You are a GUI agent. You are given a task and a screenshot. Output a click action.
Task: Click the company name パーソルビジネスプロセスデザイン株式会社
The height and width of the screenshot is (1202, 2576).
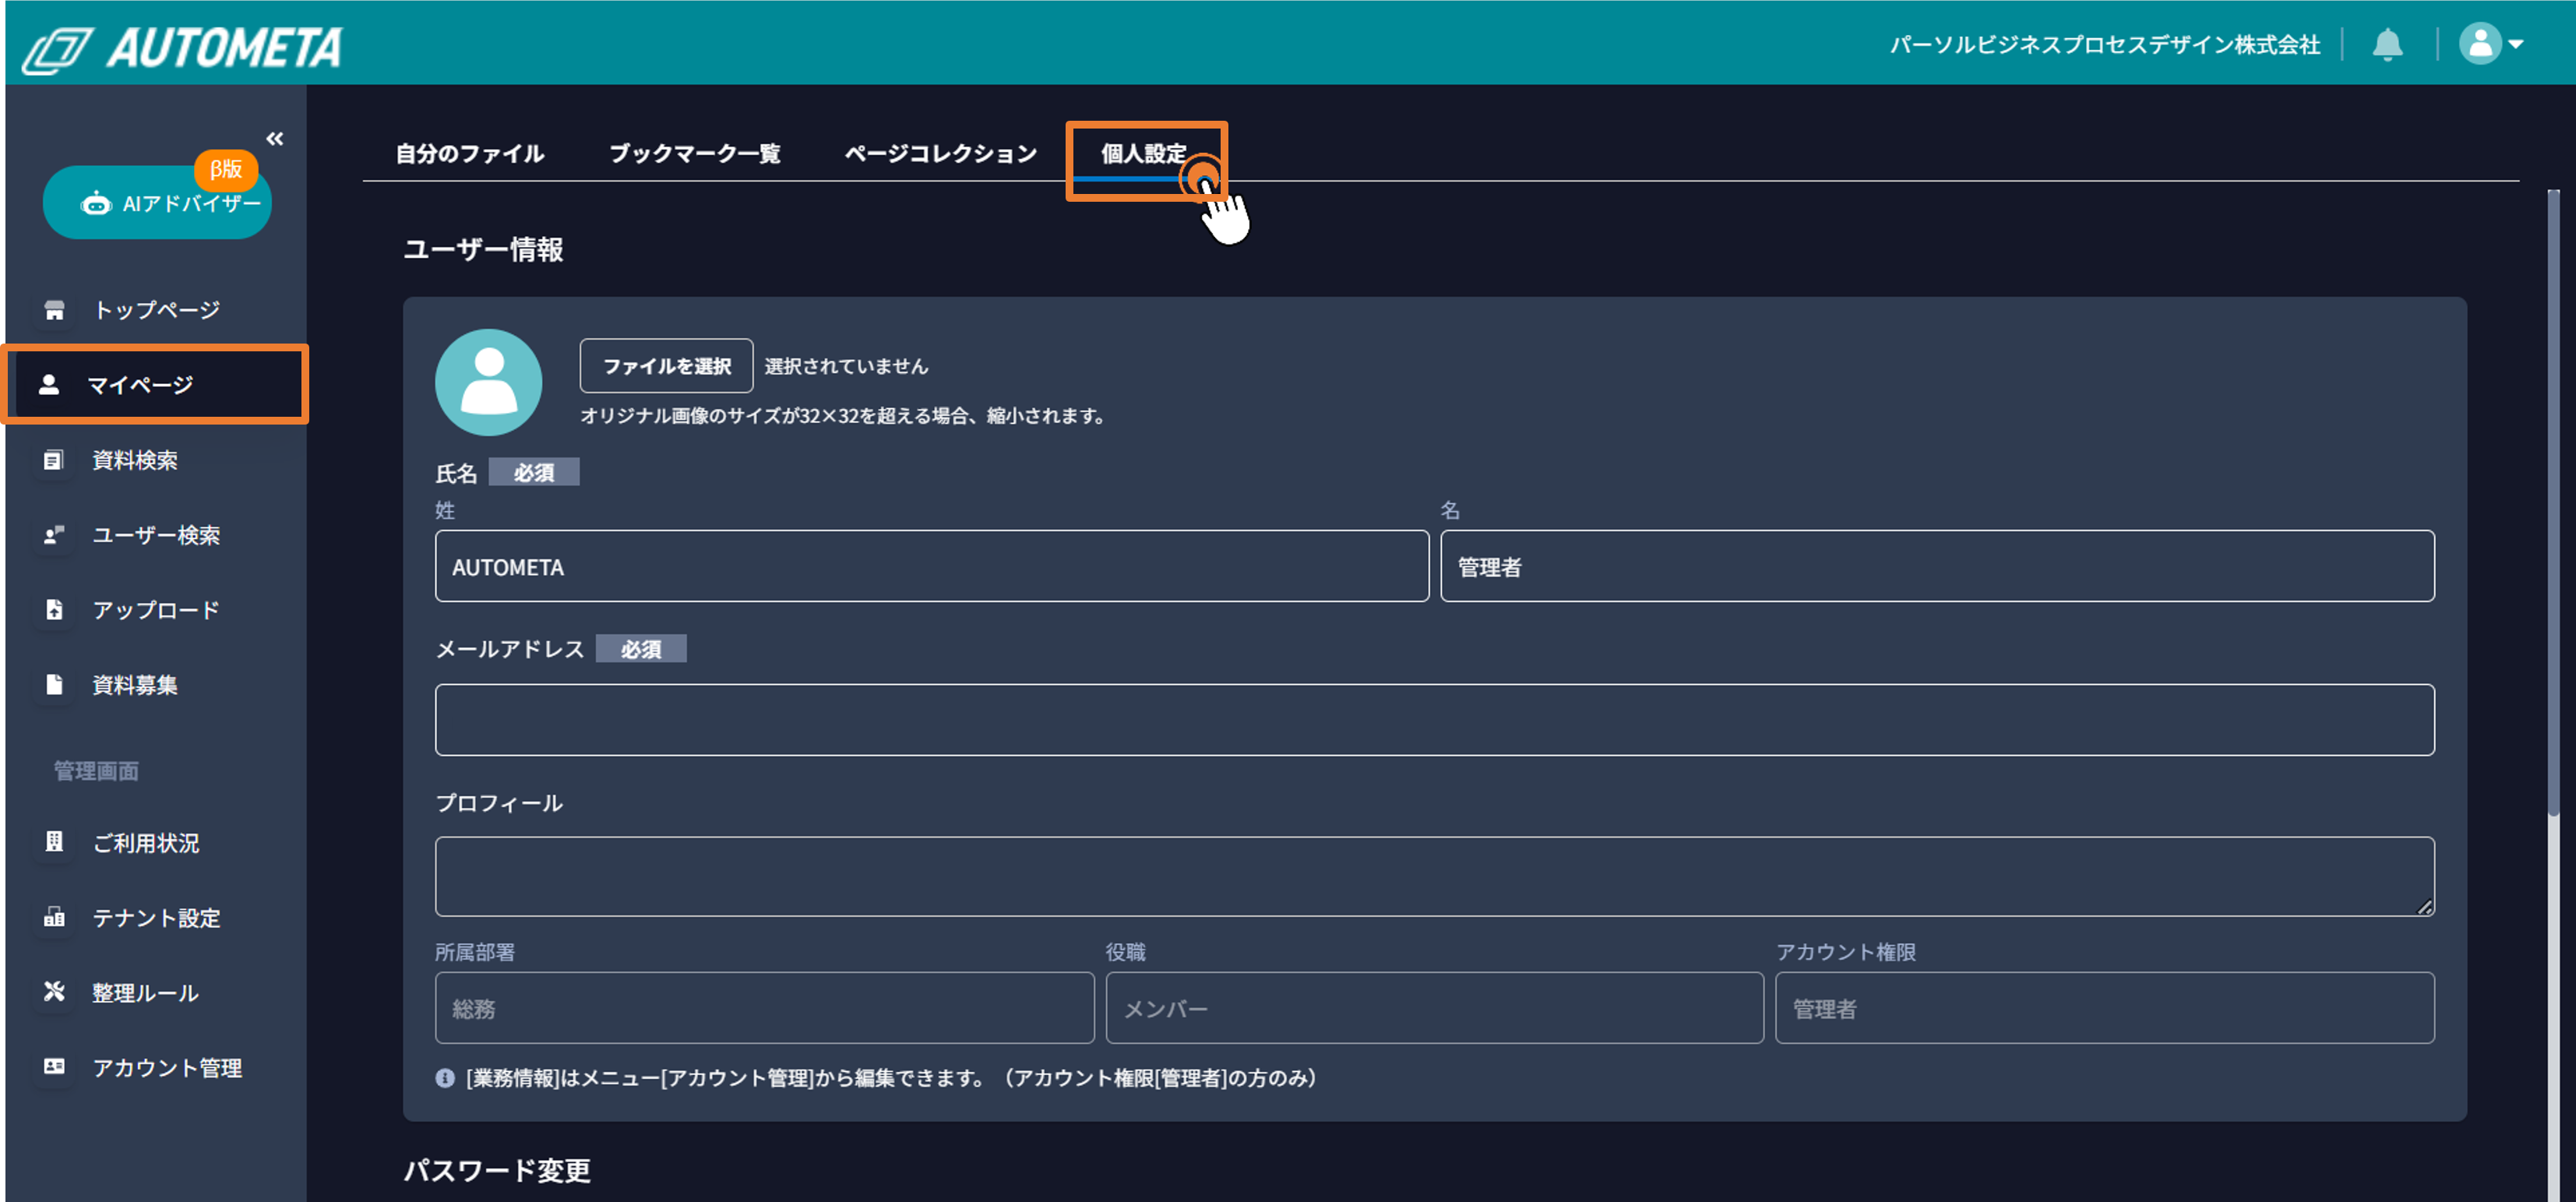point(2105,45)
